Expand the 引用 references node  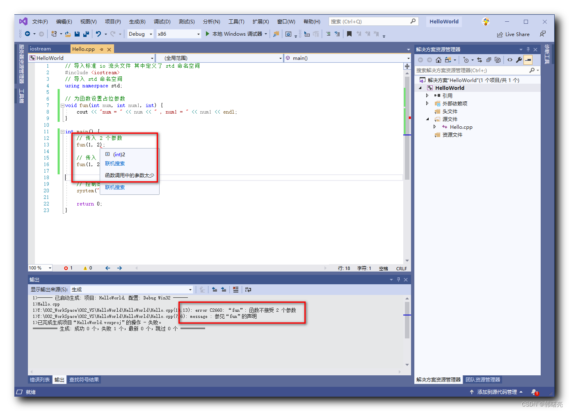click(427, 96)
